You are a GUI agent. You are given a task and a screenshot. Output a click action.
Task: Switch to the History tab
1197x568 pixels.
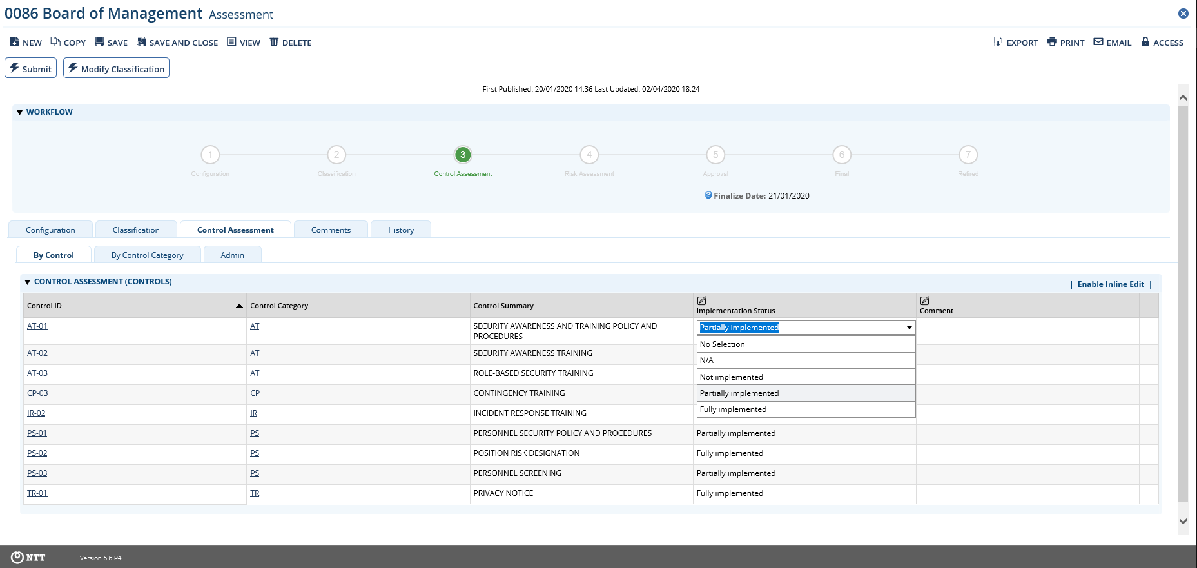[x=401, y=230]
